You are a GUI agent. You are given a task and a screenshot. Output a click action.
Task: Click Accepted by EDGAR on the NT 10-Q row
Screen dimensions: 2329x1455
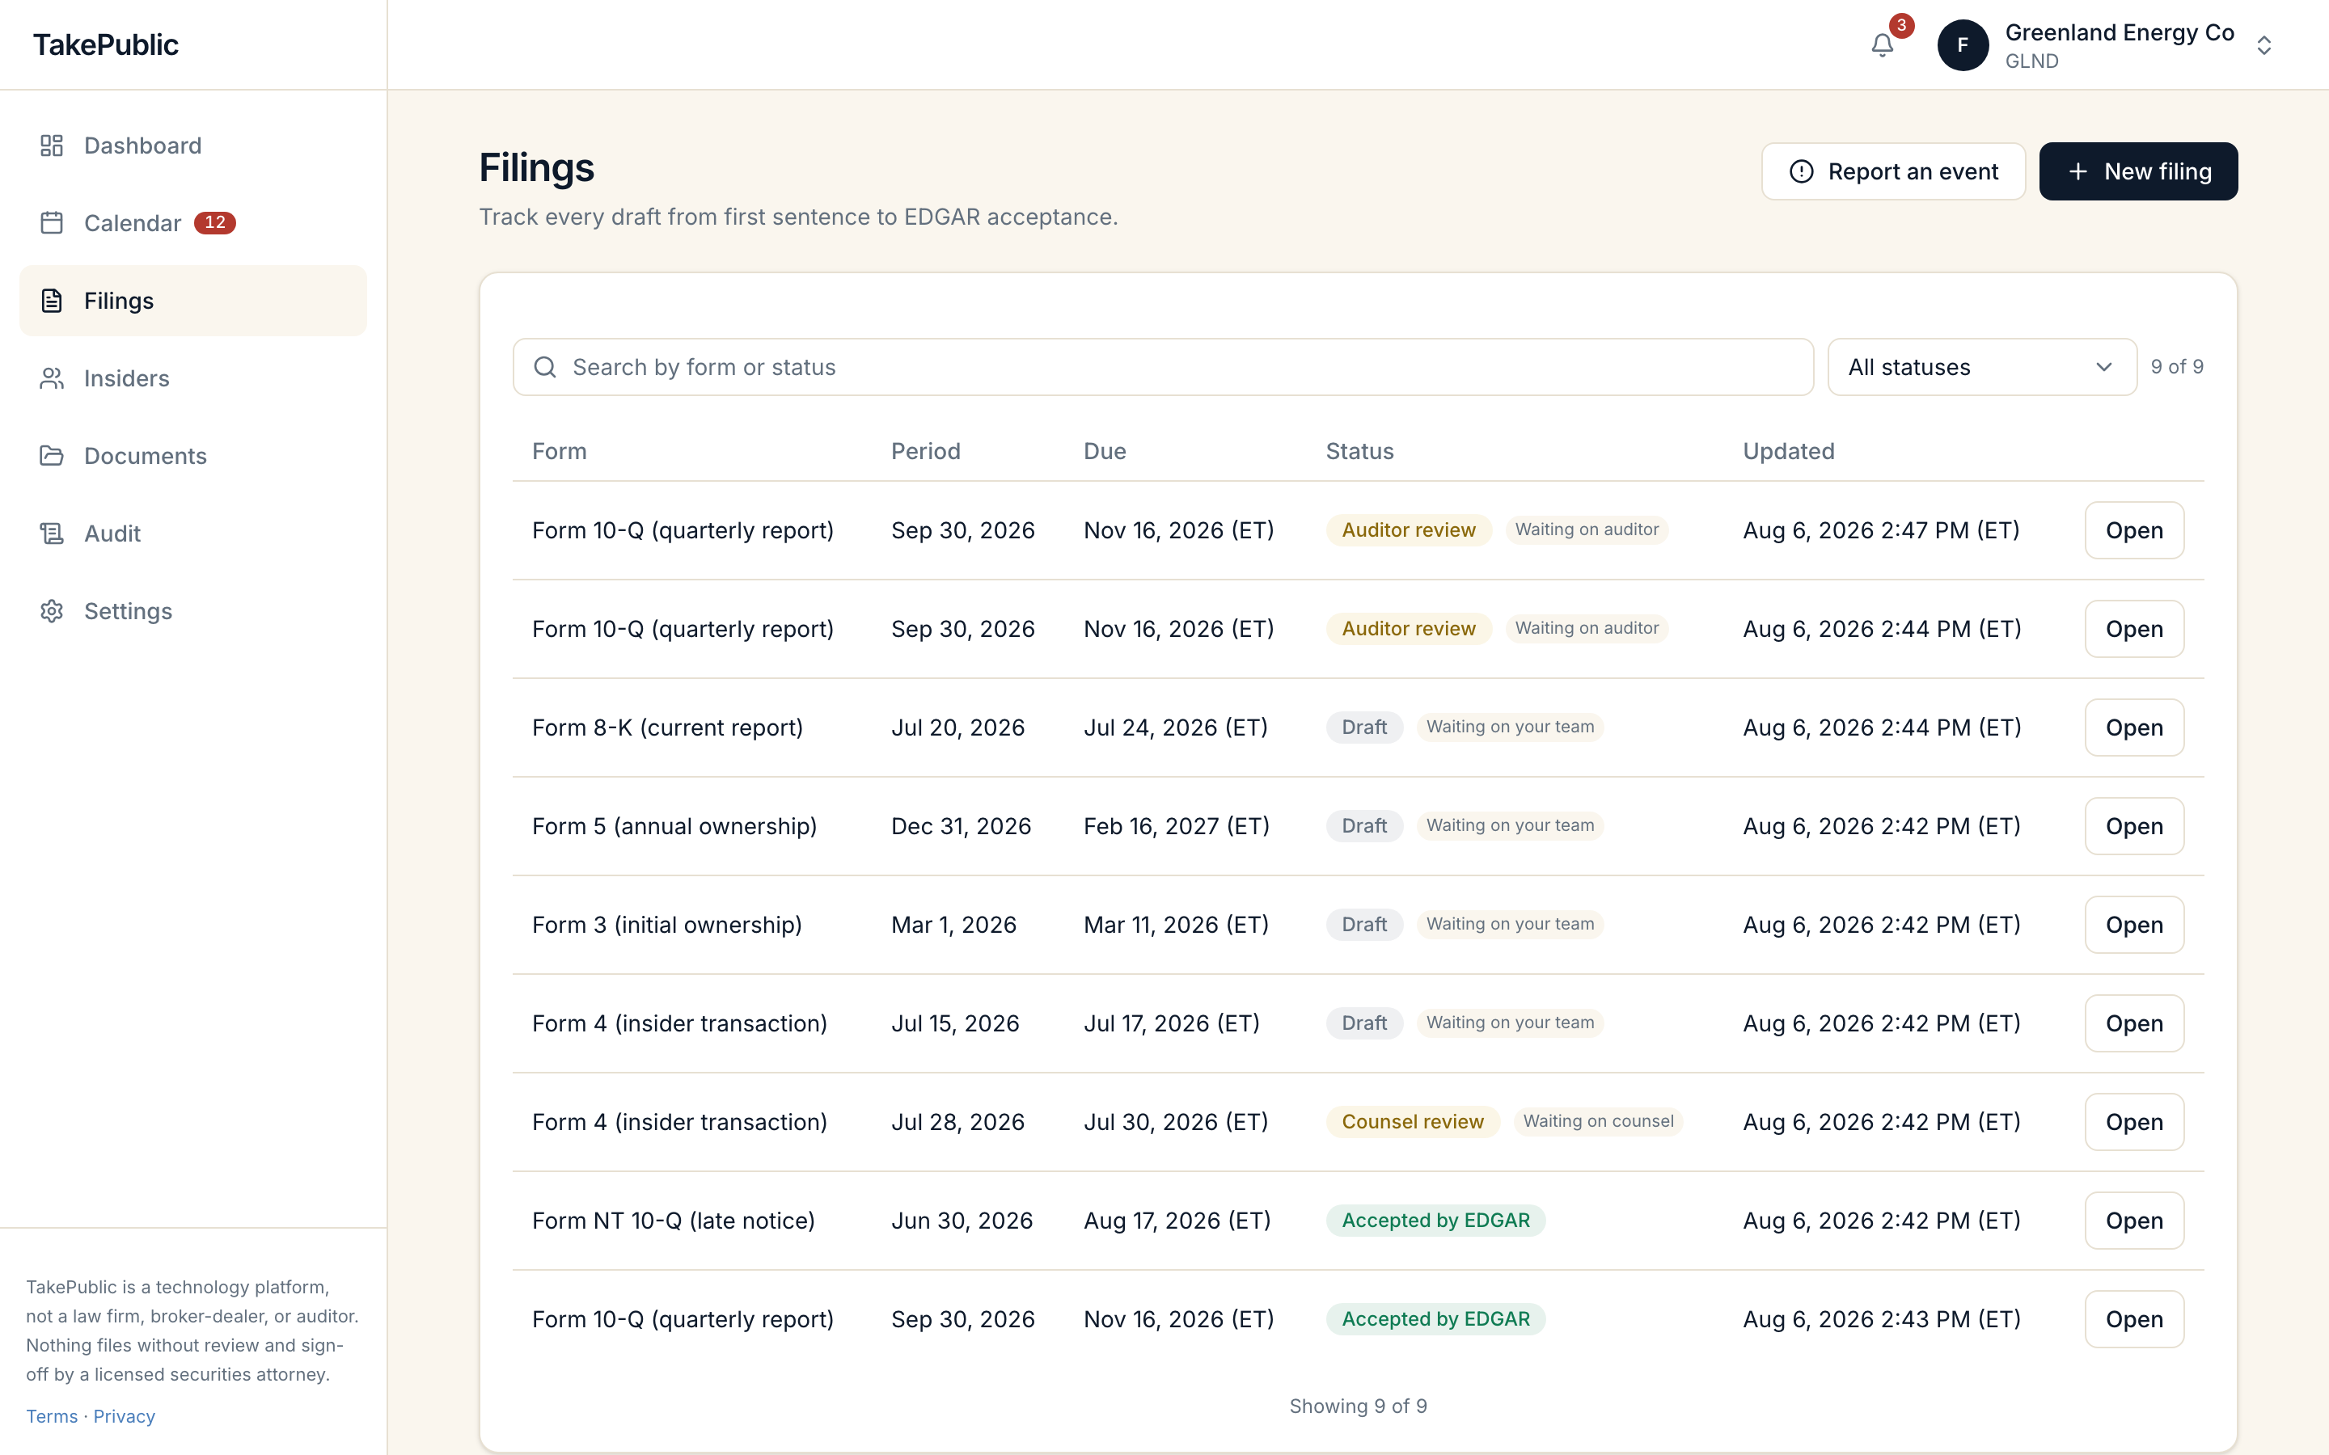[1435, 1221]
